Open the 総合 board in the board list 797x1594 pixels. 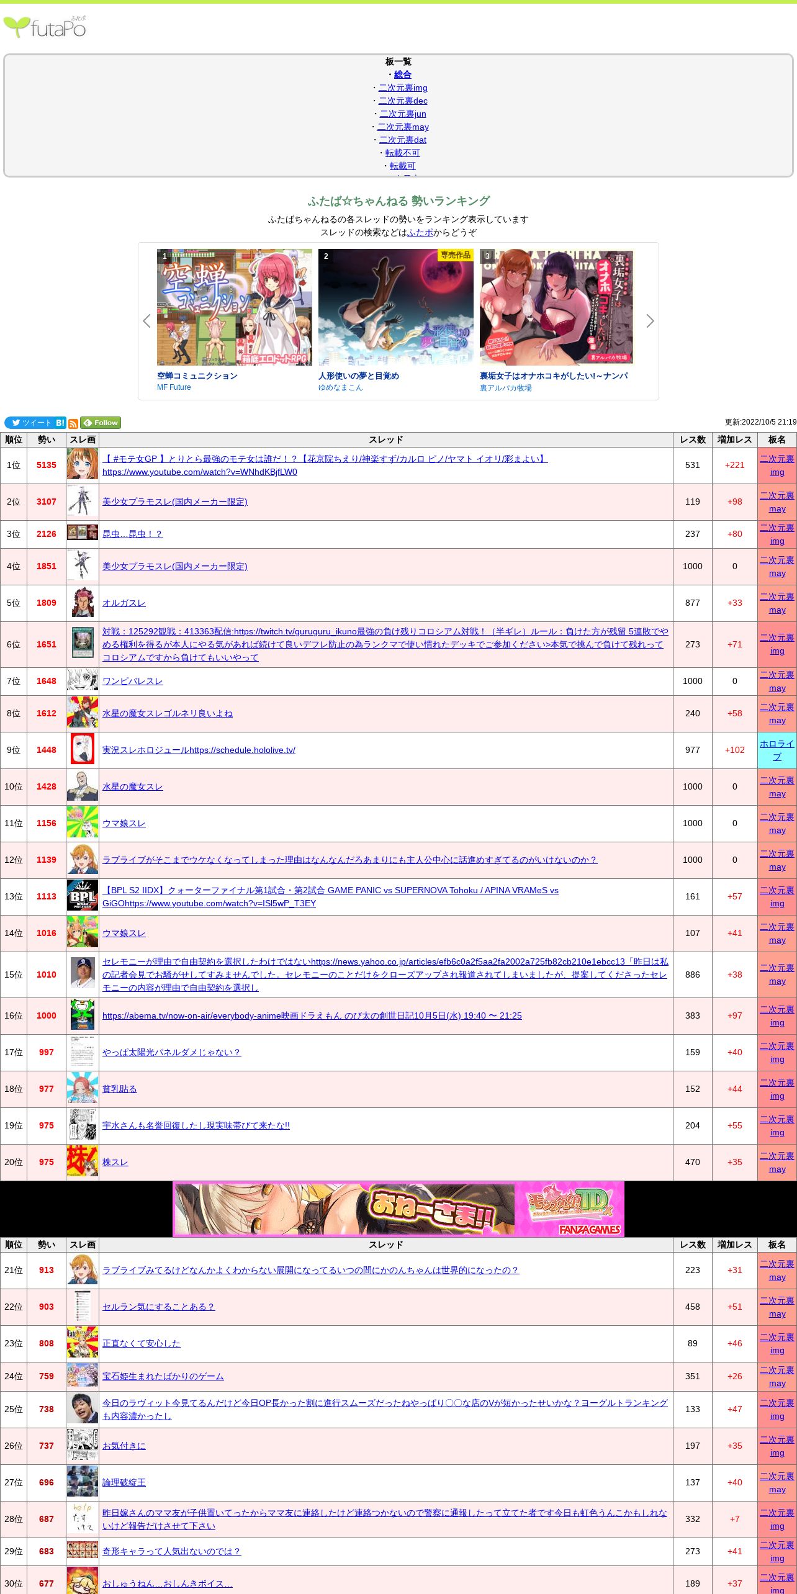(403, 74)
